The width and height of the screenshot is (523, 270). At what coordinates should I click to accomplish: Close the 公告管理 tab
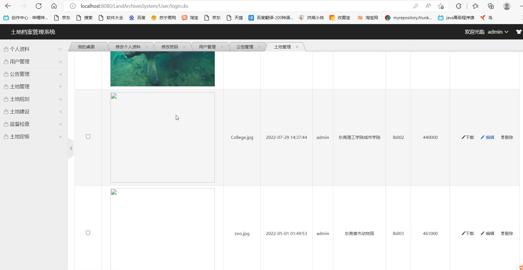[260, 47]
